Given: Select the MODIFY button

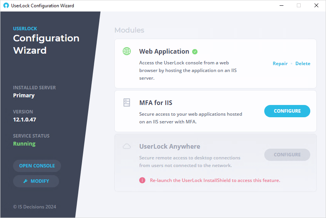Looking at the screenshot, I should coord(36,181).
